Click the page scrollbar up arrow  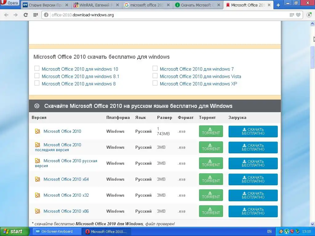(313, 24)
